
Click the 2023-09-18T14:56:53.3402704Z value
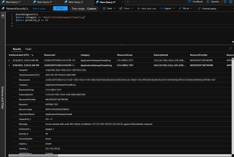(61, 75)
